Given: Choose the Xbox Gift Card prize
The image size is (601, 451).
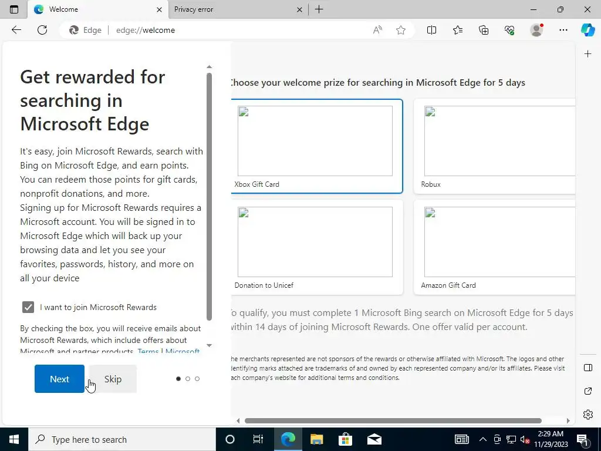Looking at the screenshot, I should point(316,146).
